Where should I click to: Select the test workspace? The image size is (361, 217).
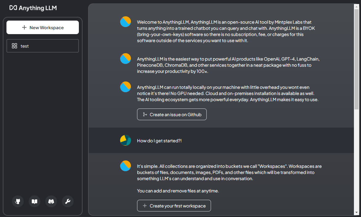(x=43, y=46)
